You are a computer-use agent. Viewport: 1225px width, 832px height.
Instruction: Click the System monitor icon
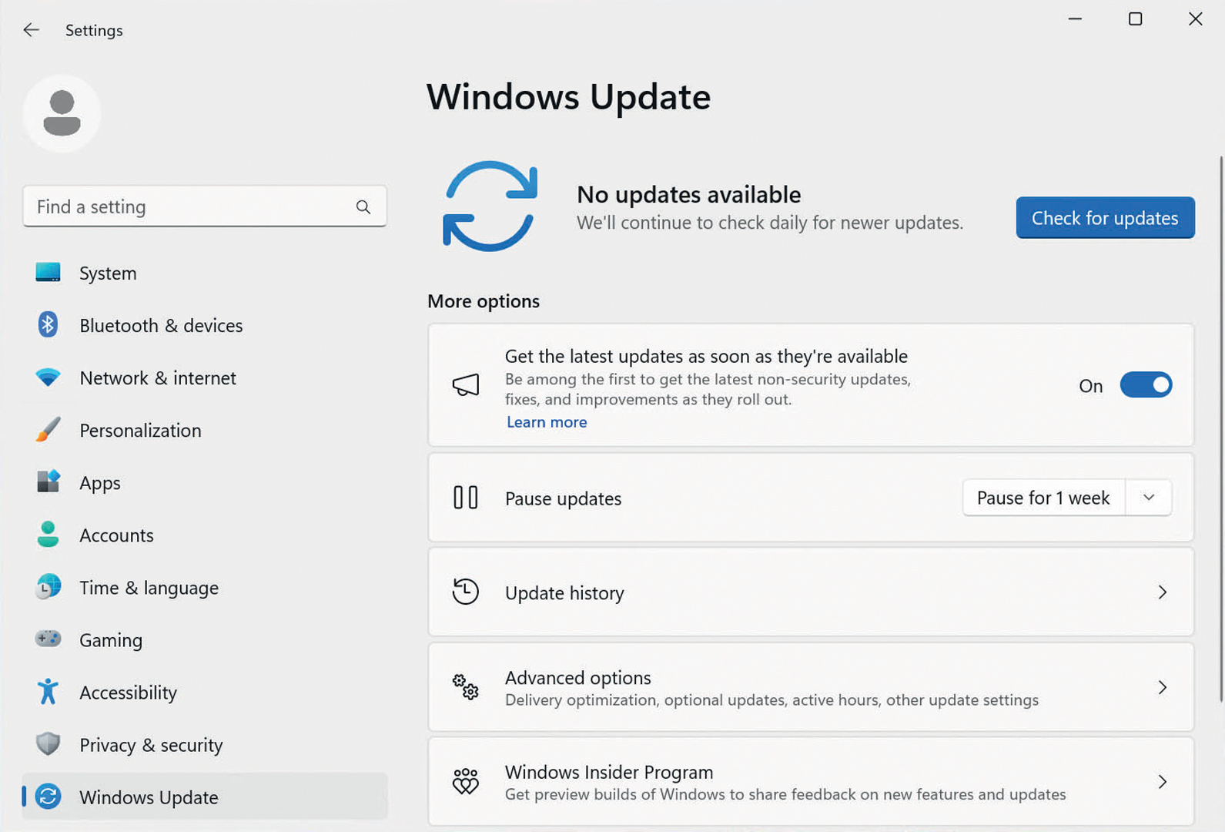click(48, 272)
